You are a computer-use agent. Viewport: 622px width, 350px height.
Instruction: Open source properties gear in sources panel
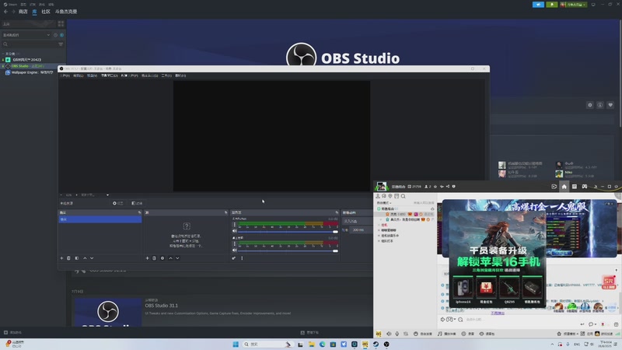pos(162,258)
